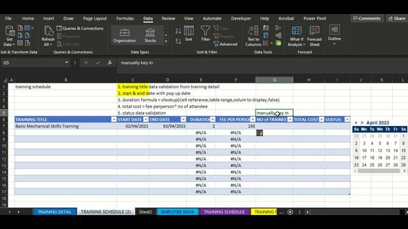Click the Insert Function fx icon
This screenshot has width=408, height=229.
pyautogui.click(x=110, y=62)
